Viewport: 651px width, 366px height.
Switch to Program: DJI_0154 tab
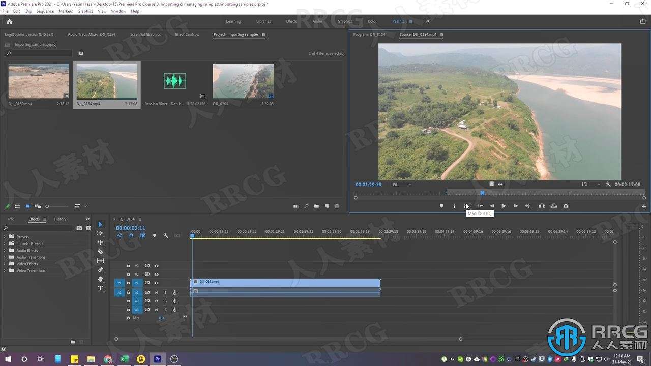tap(369, 35)
